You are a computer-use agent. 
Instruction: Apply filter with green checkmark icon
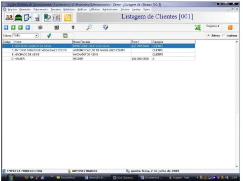point(49,36)
